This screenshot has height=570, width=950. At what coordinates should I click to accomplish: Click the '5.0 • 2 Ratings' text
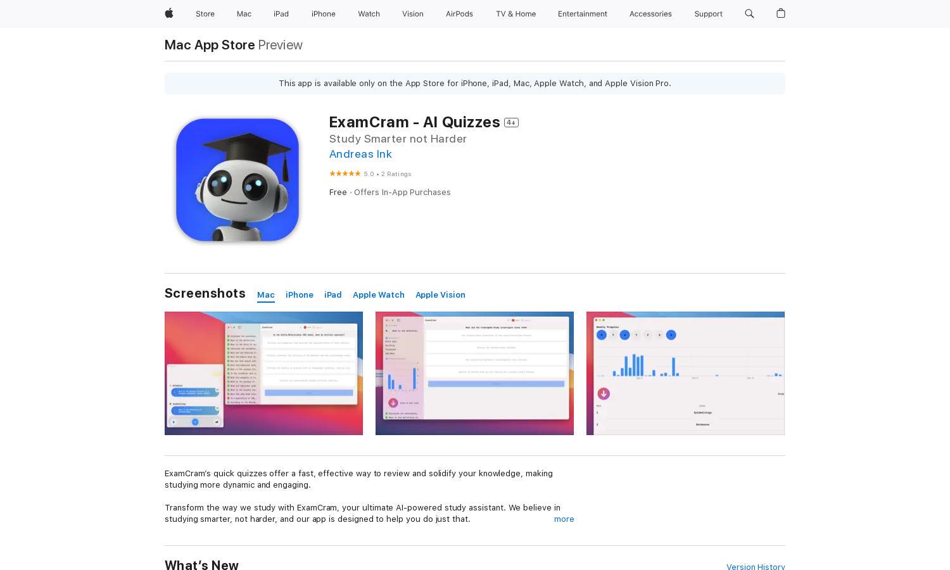[388, 174]
